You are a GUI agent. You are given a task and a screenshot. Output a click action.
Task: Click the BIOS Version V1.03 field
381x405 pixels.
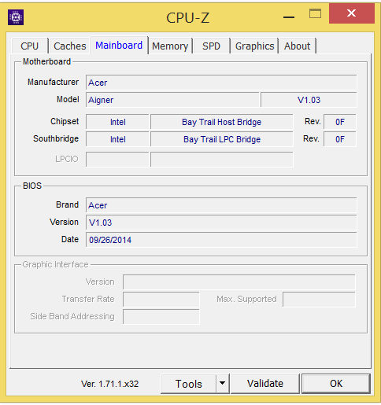pos(221,223)
